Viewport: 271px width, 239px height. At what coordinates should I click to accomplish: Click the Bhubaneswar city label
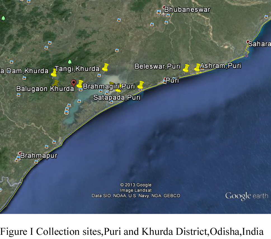pos(187,10)
